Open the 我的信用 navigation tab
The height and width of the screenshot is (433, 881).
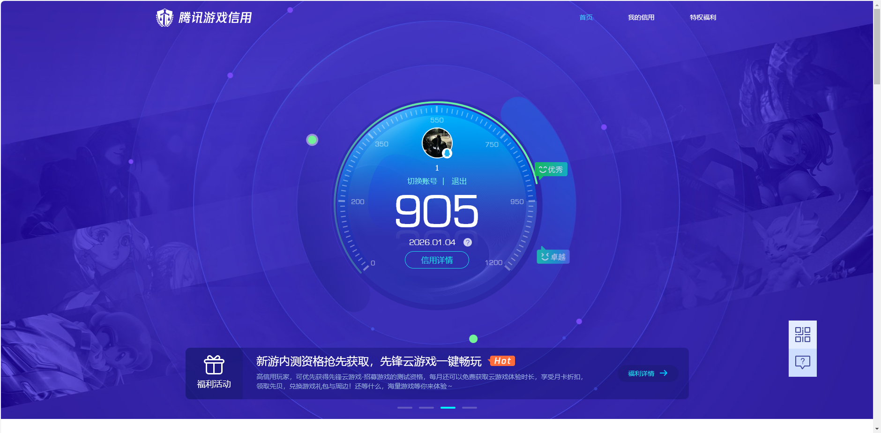pos(641,17)
